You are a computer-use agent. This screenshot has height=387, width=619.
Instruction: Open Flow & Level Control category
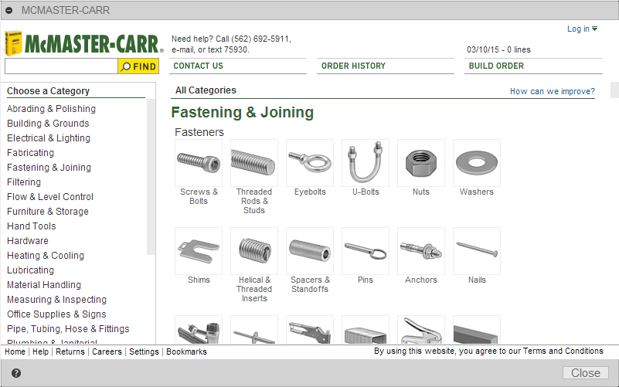pos(50,197)
